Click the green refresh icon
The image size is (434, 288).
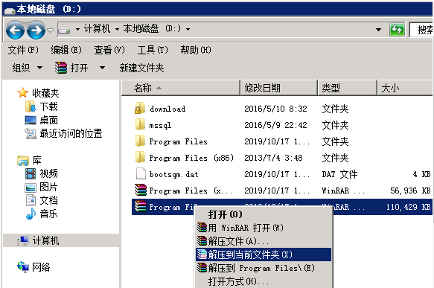pyautogui.click(x=397, y=30)
